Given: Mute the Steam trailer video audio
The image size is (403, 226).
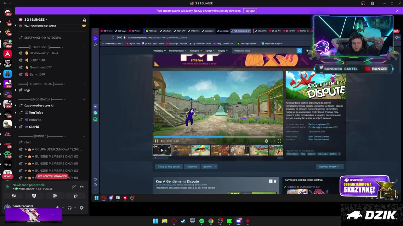Looking at the screenshot, I should coord(162,141).
